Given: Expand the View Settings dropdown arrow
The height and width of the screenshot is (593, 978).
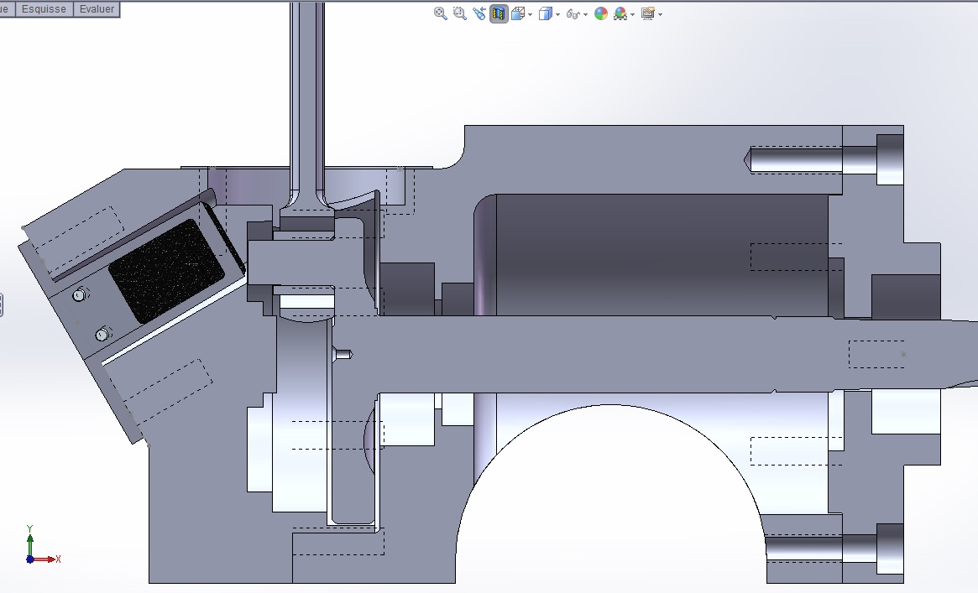Looking at the screenshot, I should tap(660, 14).
